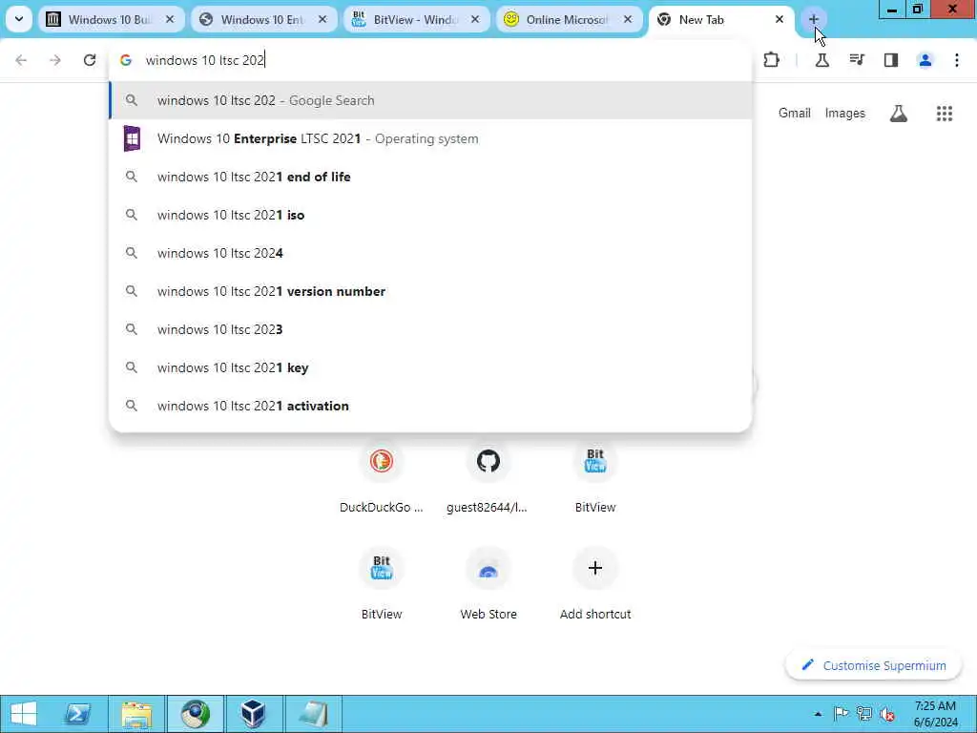This screenshot has width=977, height=733.
Task: Choose 'windows 10 ltsc 2023' suggestion
Action: (x=430, y=329)
